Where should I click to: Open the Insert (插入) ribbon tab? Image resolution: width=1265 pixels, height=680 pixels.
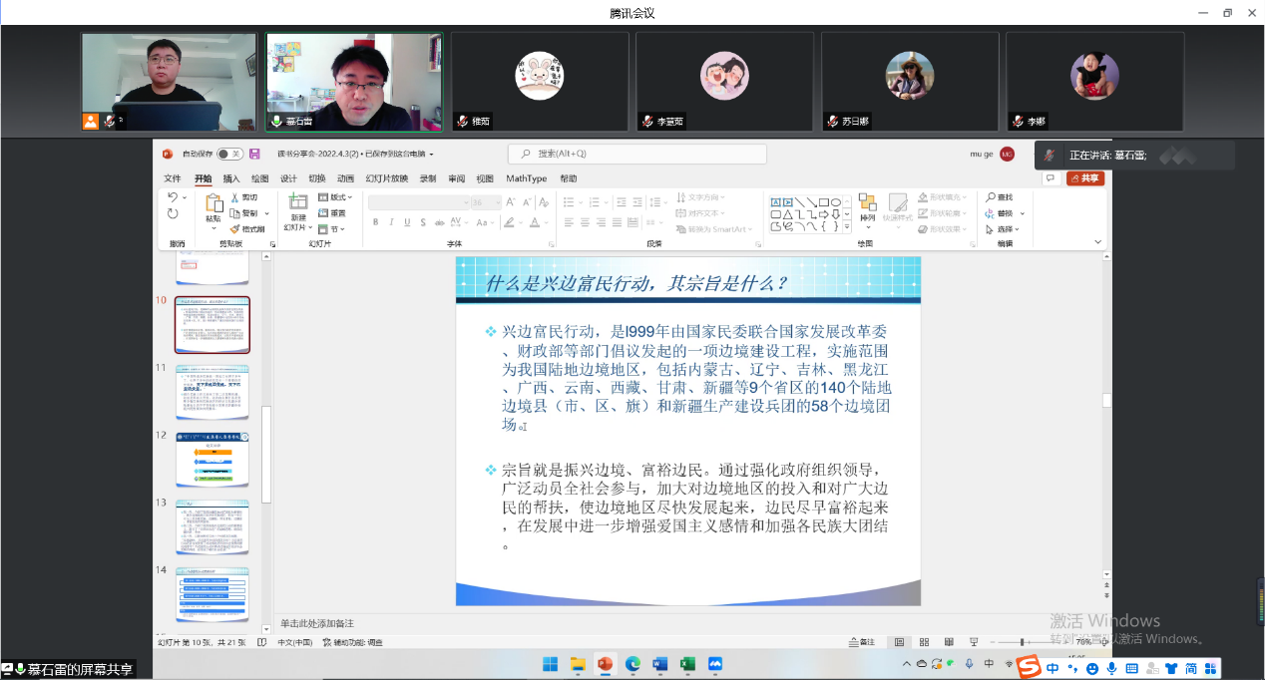[x=231, y=178]
